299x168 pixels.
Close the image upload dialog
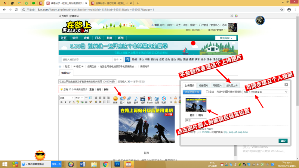(x=286, y=85)
